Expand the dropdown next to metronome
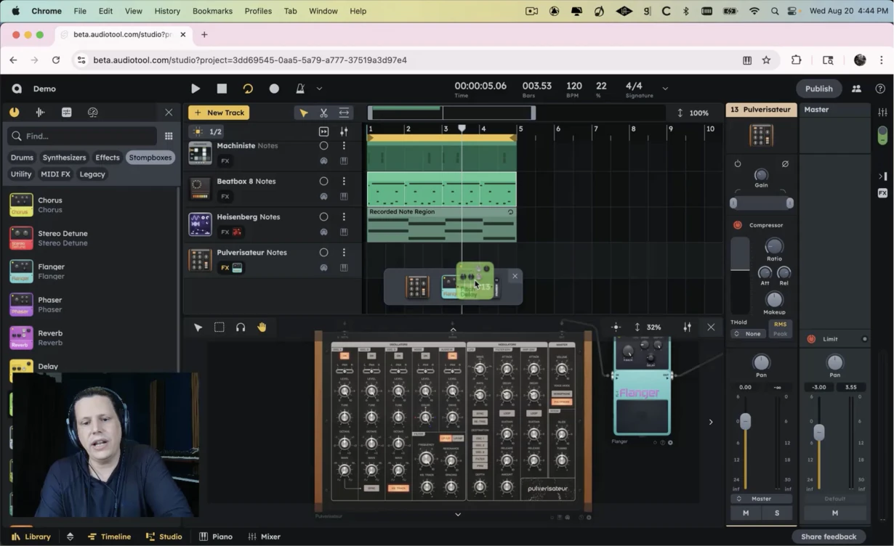894x546 pixels. [319, 89]
